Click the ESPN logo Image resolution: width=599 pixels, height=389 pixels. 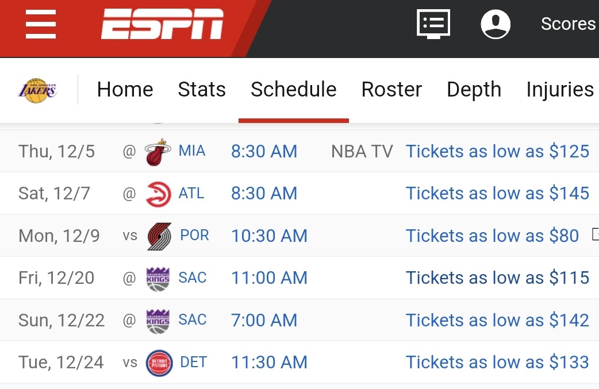point(163,24)
